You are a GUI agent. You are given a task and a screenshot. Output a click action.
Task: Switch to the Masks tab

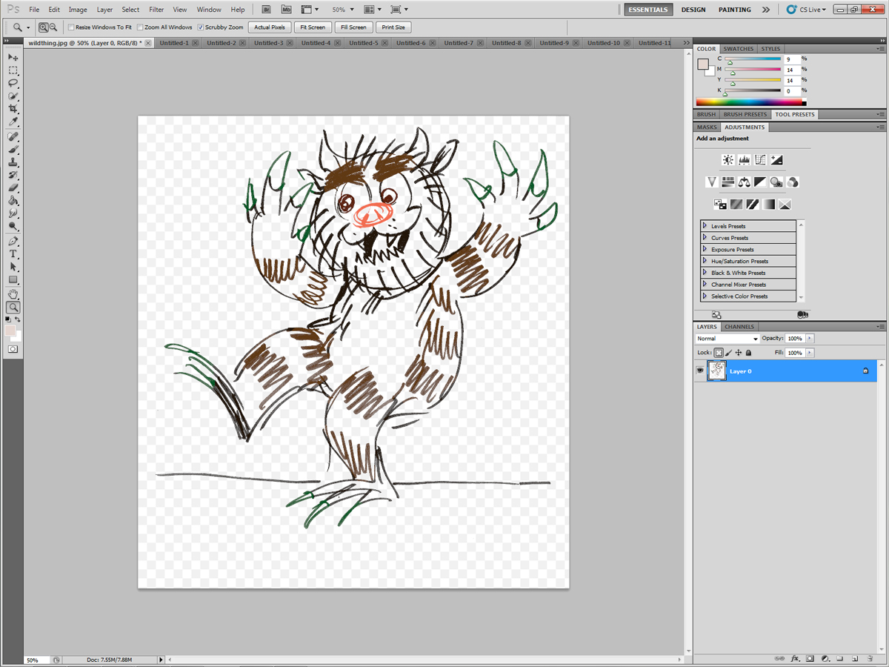(707, 127)
